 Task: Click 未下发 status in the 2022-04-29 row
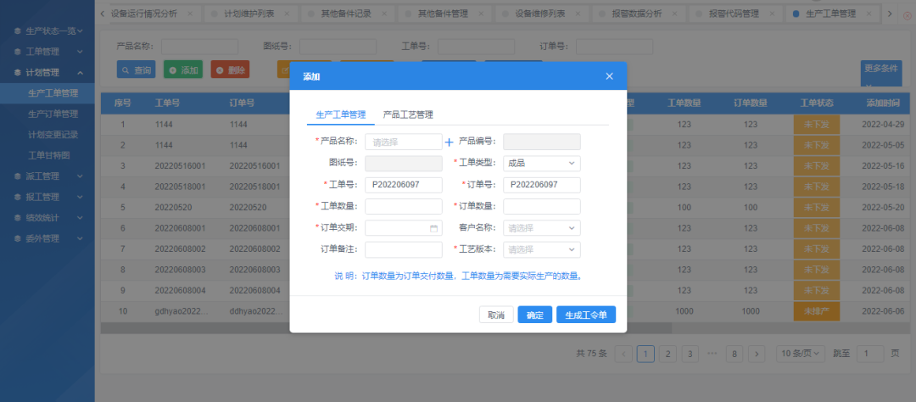click(817, 125)
